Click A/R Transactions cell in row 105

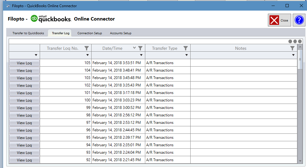coord(168,63)
